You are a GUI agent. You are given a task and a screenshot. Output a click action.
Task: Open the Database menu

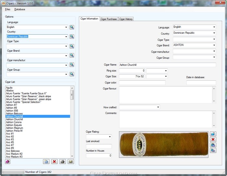tap(20, 9)
